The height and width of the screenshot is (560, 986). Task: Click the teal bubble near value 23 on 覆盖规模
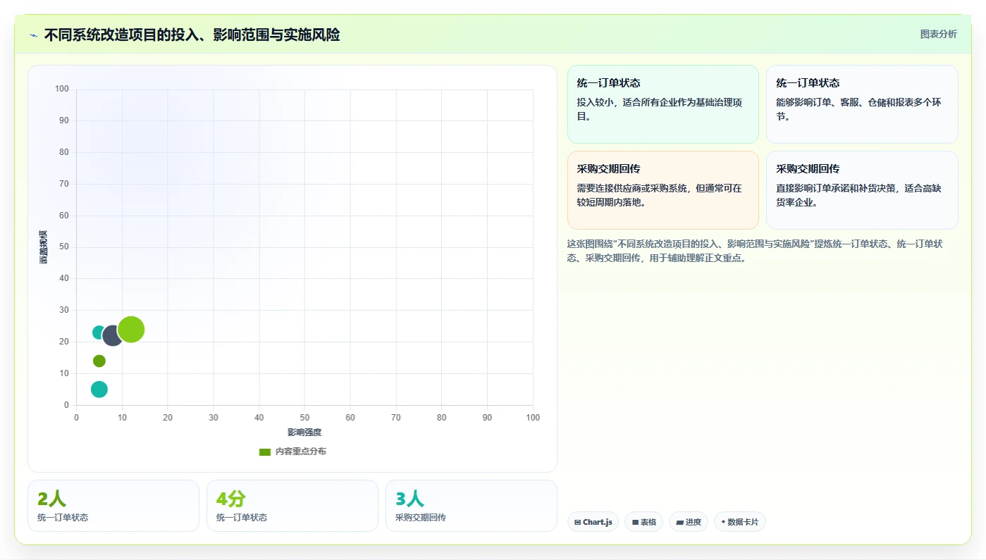click(x=99, y=332)
